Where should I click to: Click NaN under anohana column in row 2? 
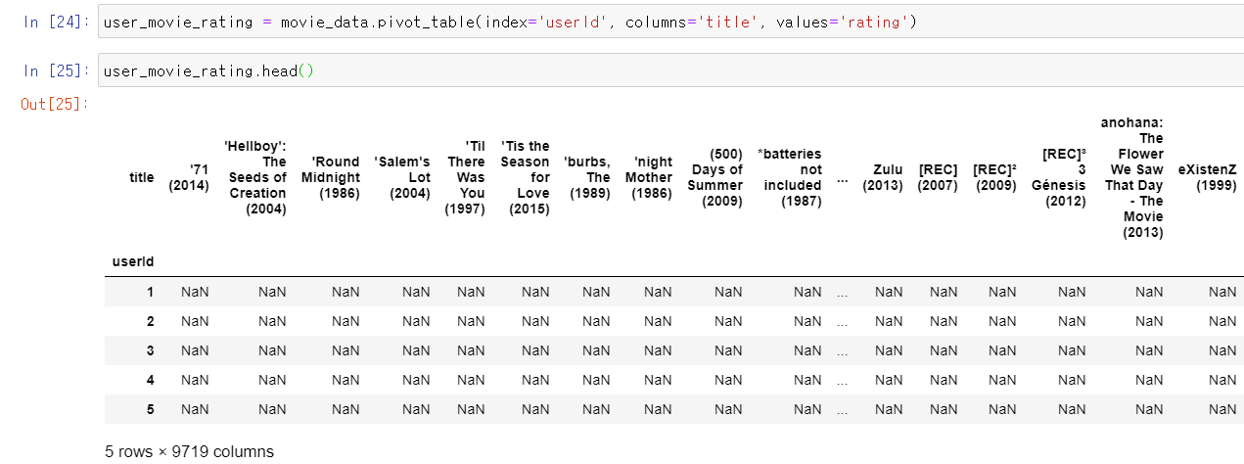point(1149,321)
